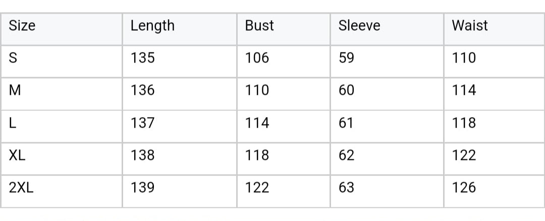545x221 pixels.
Task: Select the XL size row label
Action: pyautogui.click(x=18, y=155)
